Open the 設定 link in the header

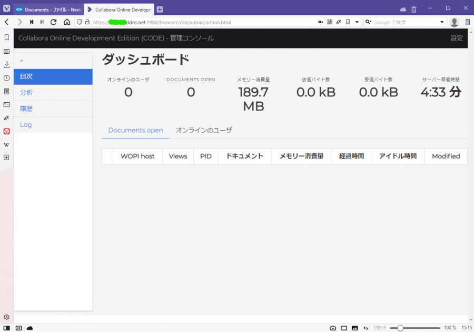click(x=457, y=38)
